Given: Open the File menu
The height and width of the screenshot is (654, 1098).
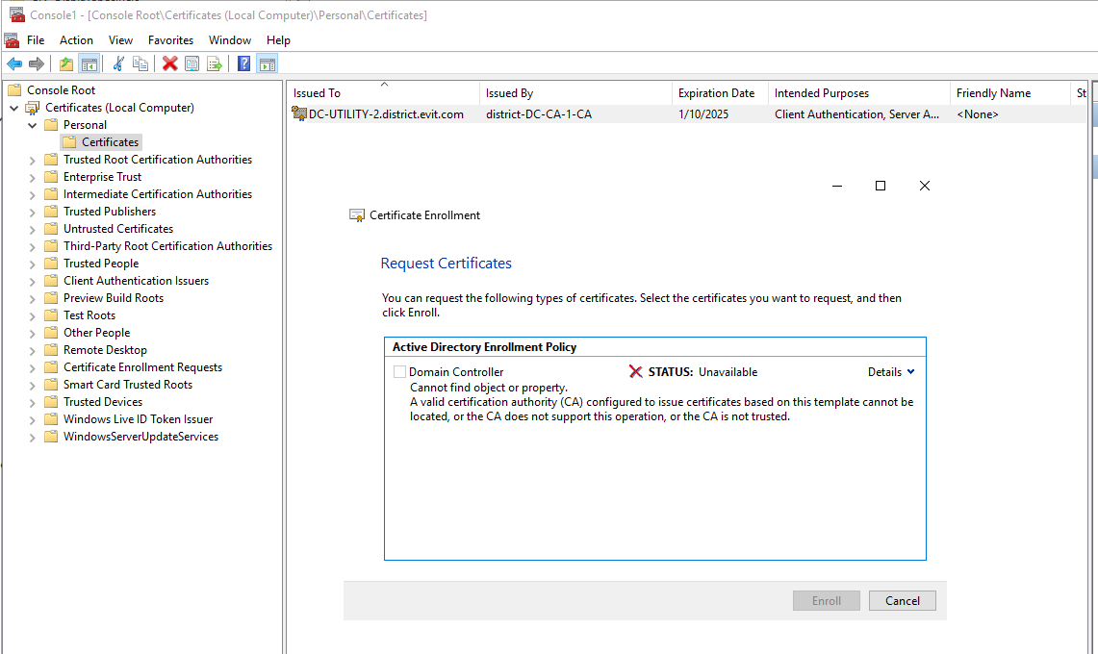Looking at the screenshot, I should pyautogui.click(x=36, y=39).
